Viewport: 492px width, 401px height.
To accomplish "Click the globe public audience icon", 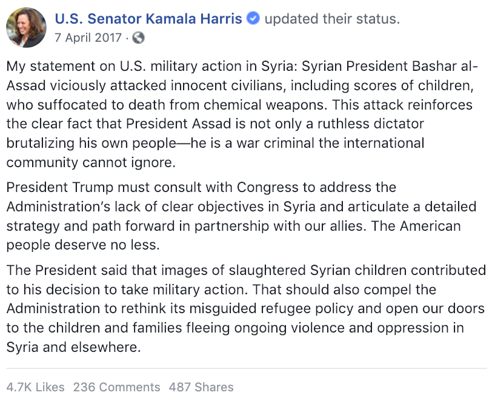I will coord(139,38).
